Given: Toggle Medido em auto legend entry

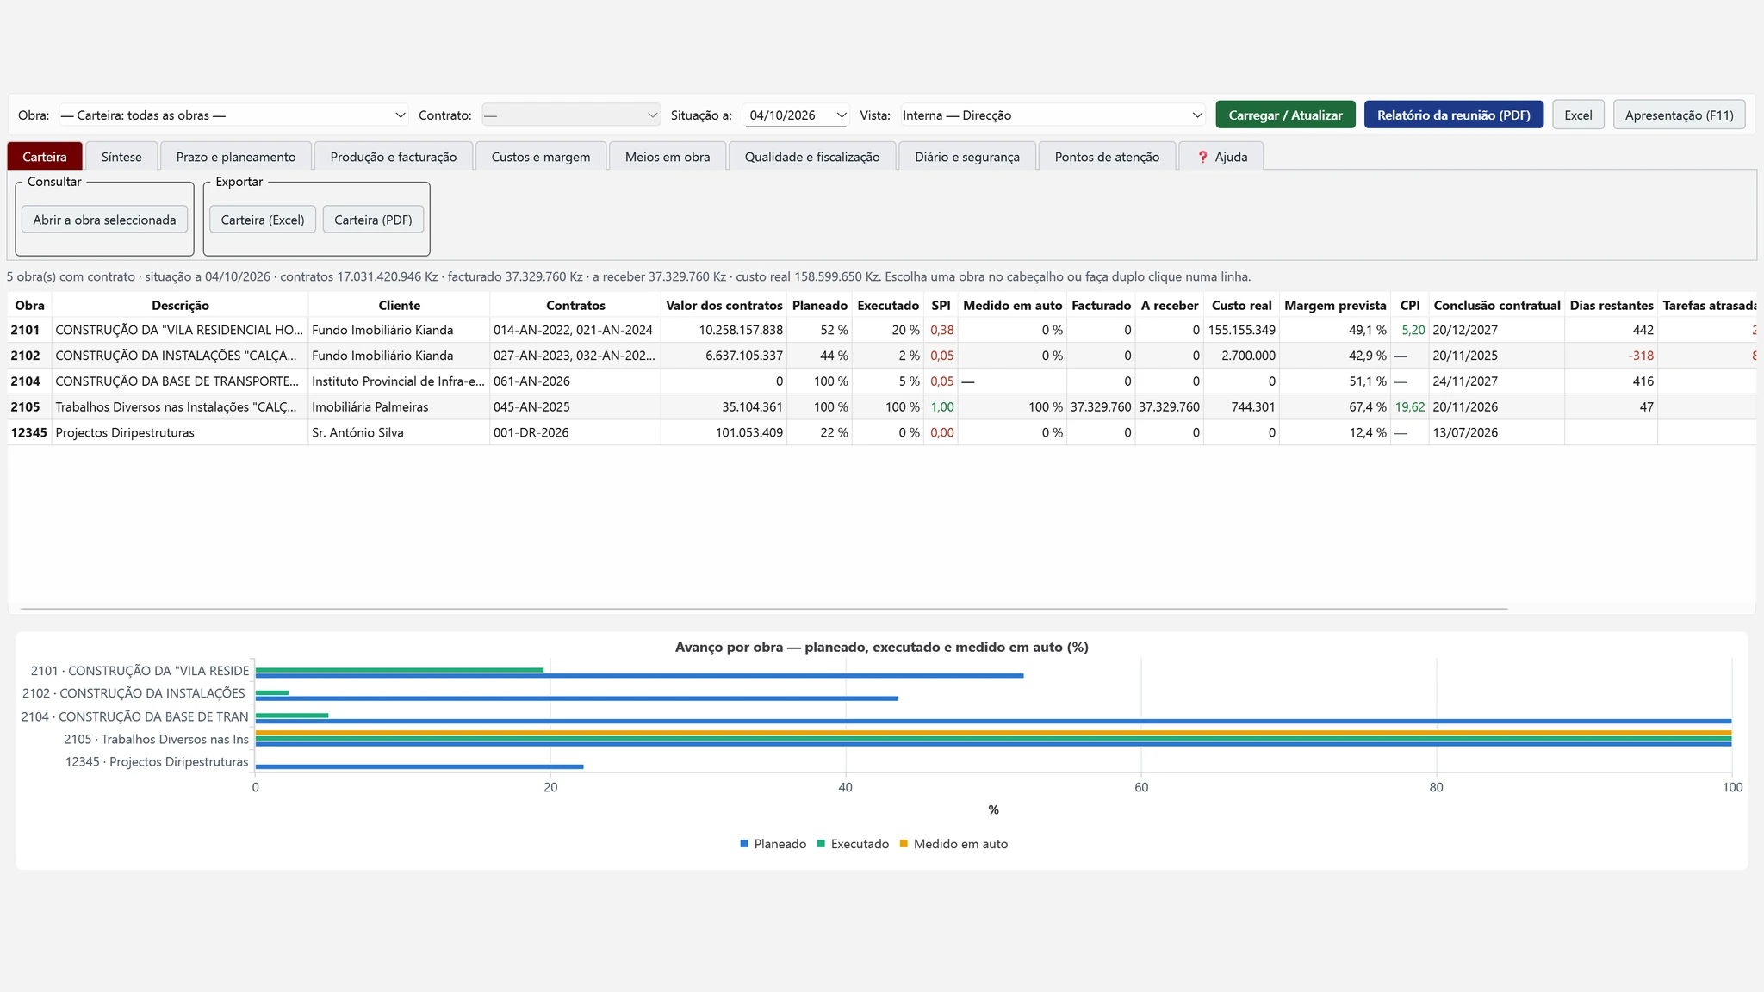Looking at the screenshot, I should 953,844.
